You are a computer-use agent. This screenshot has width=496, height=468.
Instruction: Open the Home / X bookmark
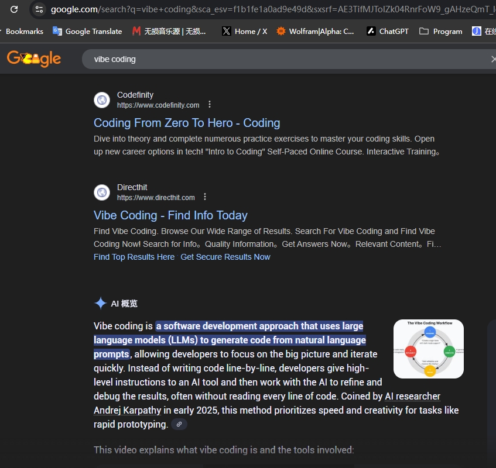[245, 31]
